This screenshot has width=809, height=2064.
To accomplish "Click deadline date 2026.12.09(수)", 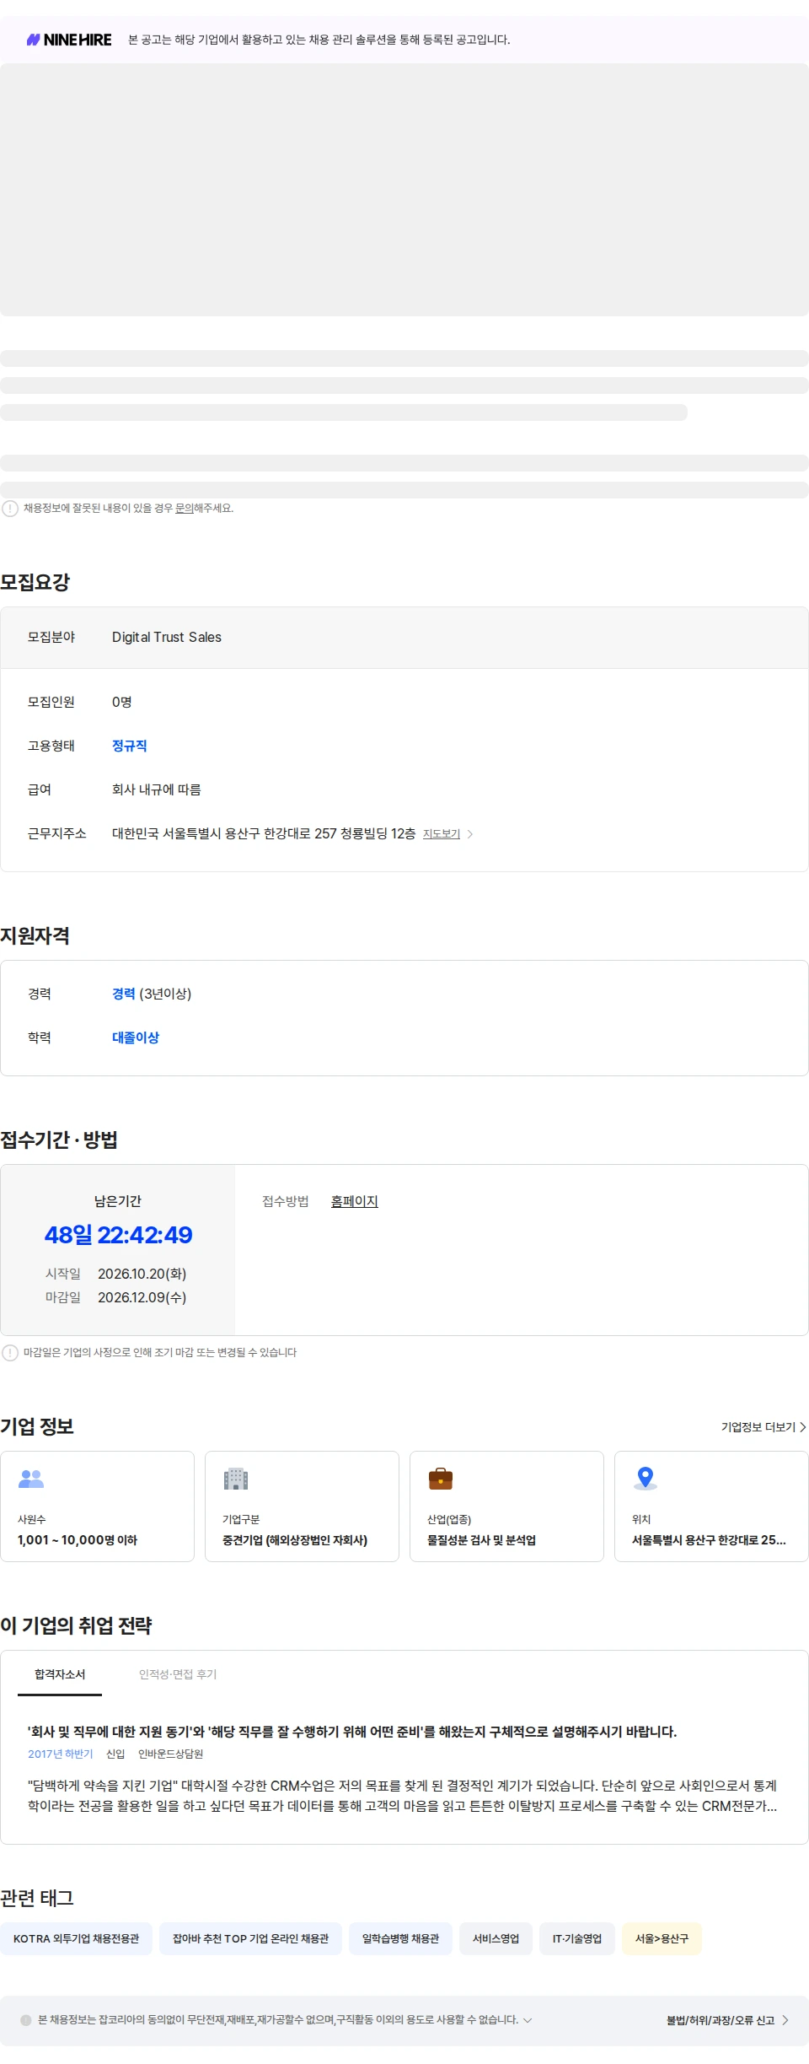I will pos(142,1297).
